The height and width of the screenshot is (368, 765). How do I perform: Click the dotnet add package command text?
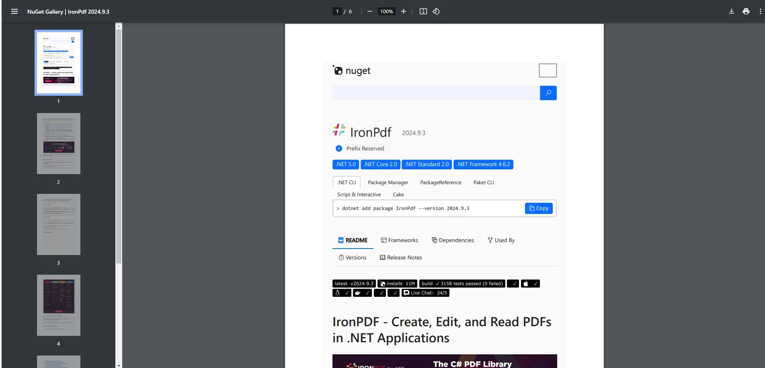(x=406, y=208)
